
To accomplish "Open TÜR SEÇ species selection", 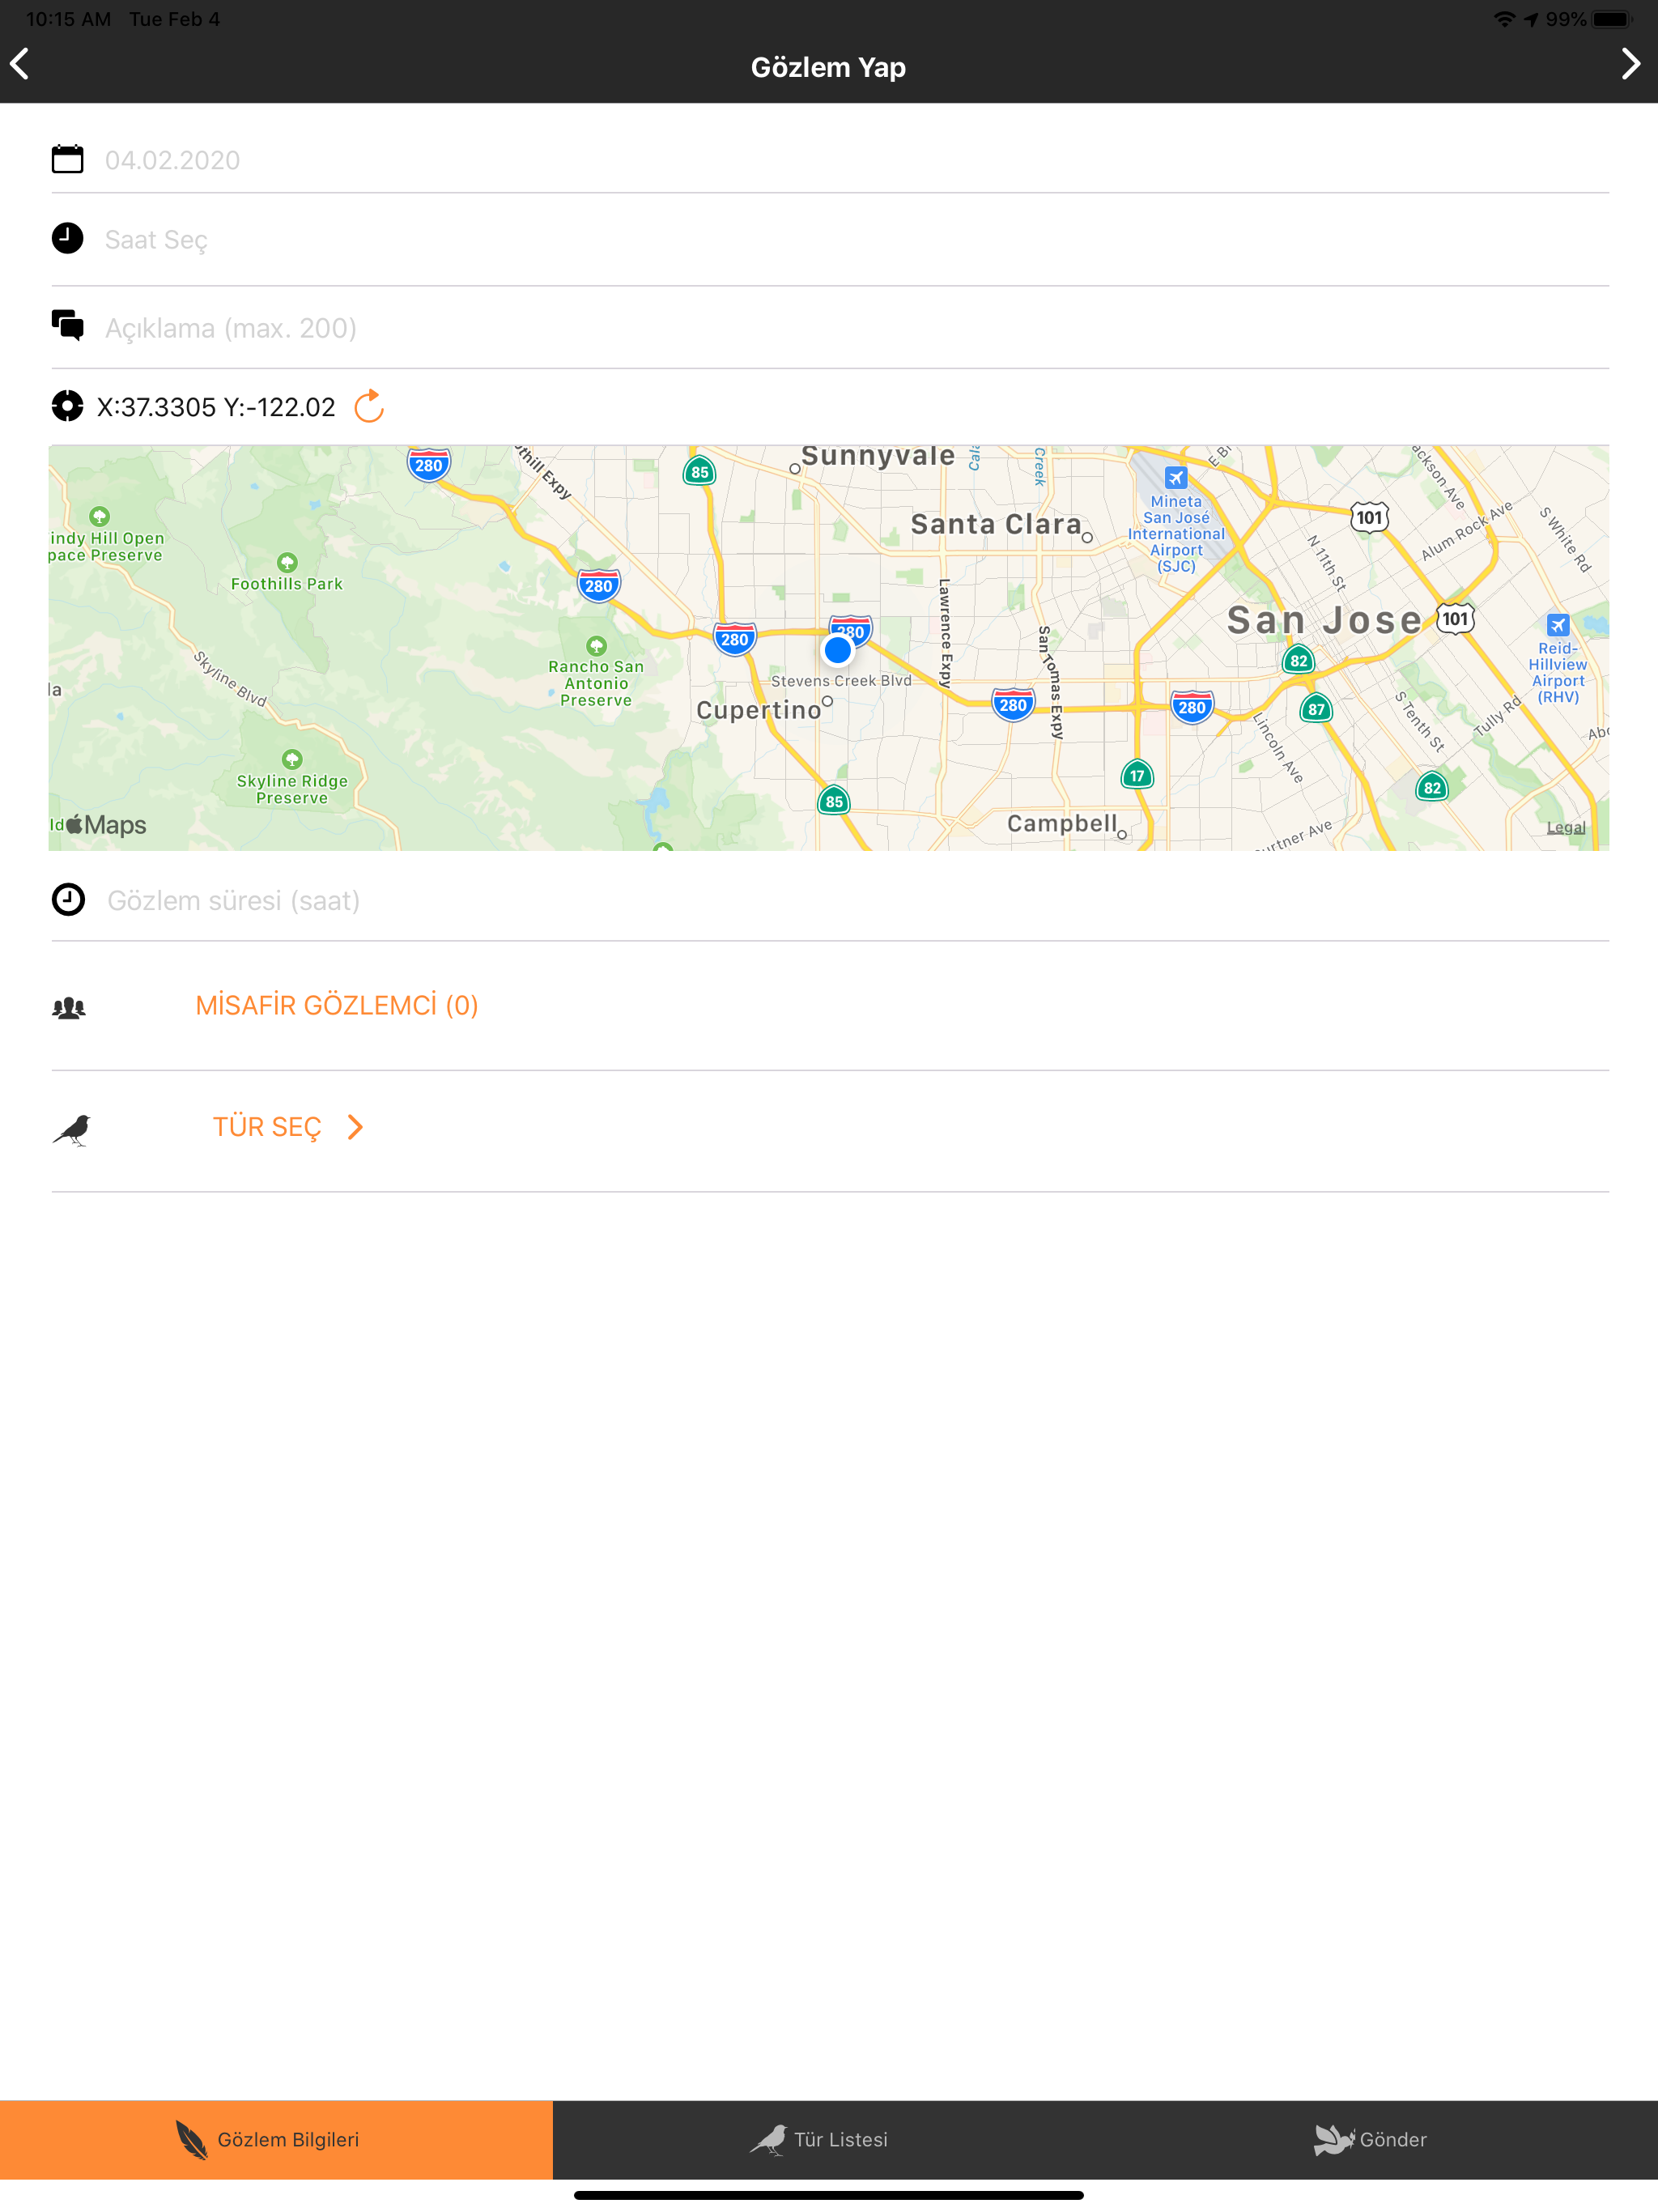I will (x=266, y=1127).
